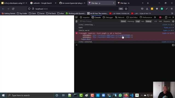This screenshot has height=98, width=175.
Task: Toggle responsive design mode icon
Action: (166, 17)
